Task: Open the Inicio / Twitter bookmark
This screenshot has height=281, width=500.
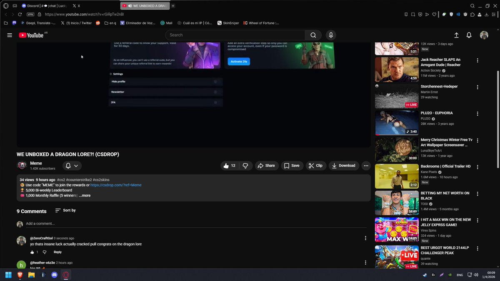Action: (76, 23)
